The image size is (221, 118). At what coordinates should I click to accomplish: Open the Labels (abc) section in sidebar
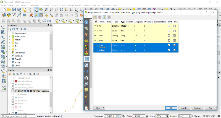tap(86, 40)
